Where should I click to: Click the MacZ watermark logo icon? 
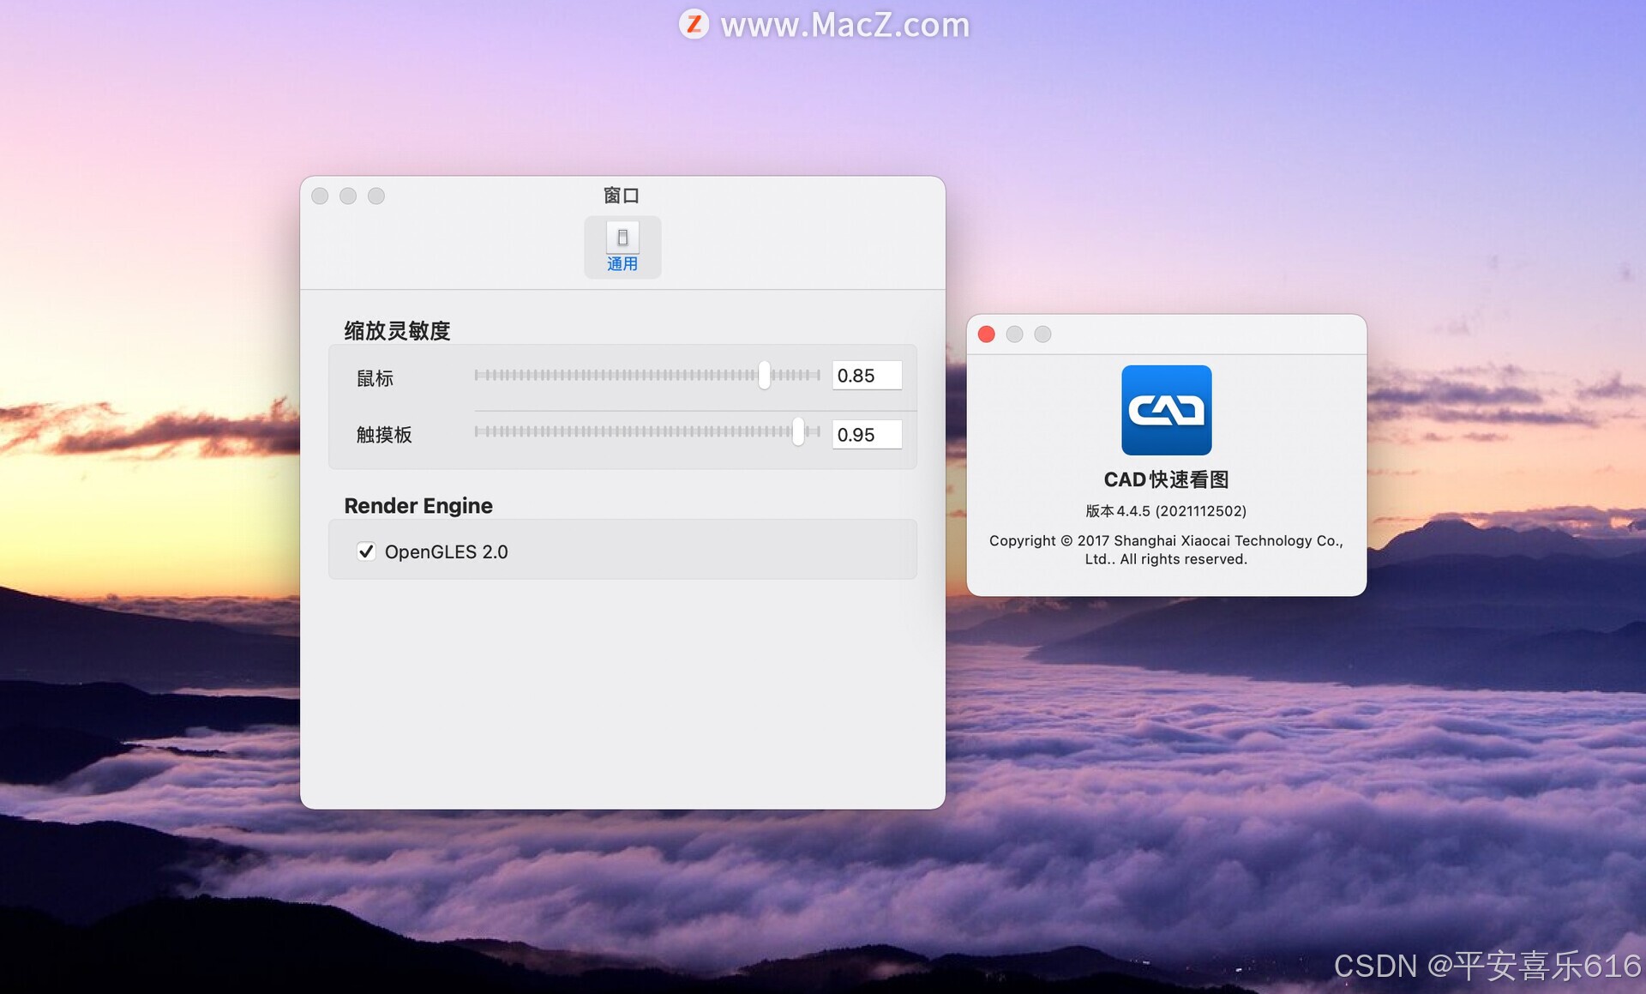[694, 24]
